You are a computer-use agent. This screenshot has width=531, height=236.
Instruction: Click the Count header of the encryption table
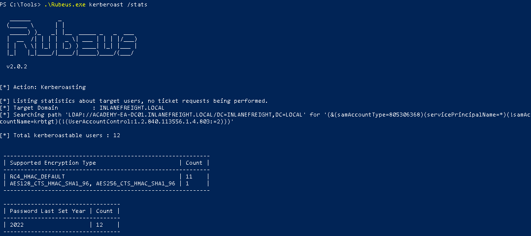pyautogui.click(x=194, y=163)
